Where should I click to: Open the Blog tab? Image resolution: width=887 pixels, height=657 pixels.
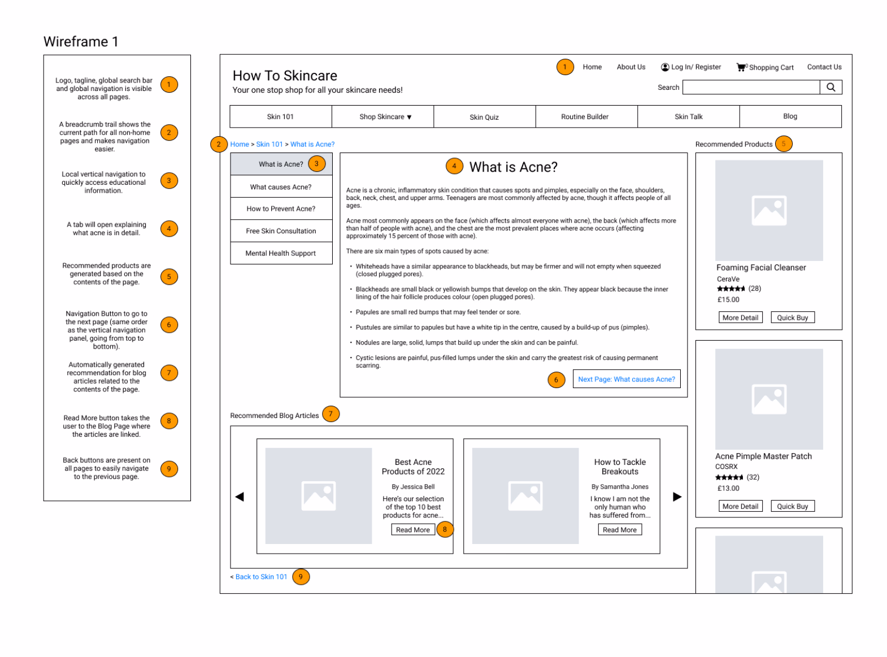(x=790, y=117)
